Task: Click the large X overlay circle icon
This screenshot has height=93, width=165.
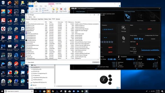Action: [x=104, y=80]
